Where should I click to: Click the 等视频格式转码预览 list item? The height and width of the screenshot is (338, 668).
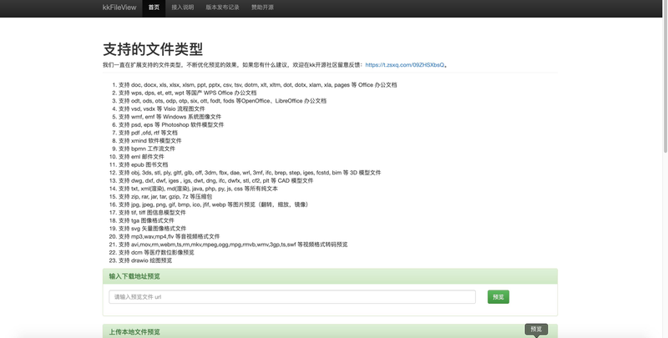tap(233, 245)
